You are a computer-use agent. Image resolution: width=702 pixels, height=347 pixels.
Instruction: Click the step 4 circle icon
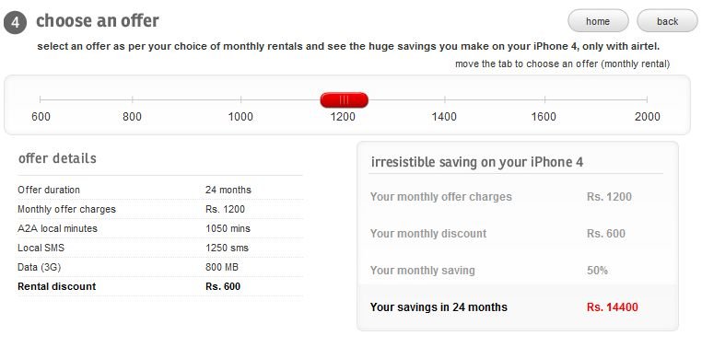(x=16, y=22)
